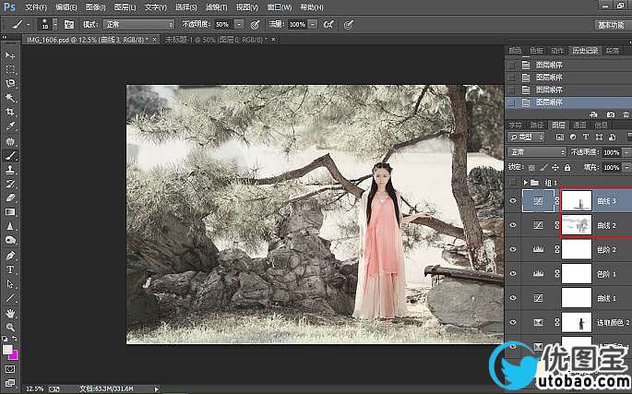Open the flow slider arrow
Viewport: 632px width, 394px height.
tap(313, 25)
